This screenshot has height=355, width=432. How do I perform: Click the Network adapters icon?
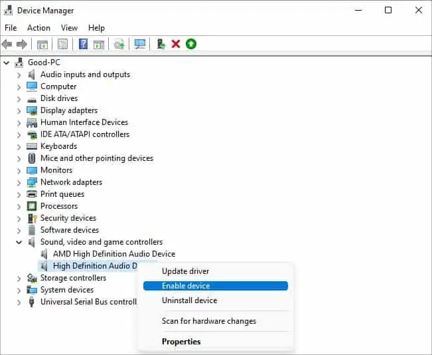coord(32,182)
